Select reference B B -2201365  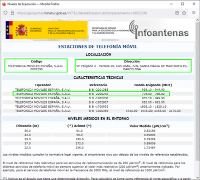98,90
